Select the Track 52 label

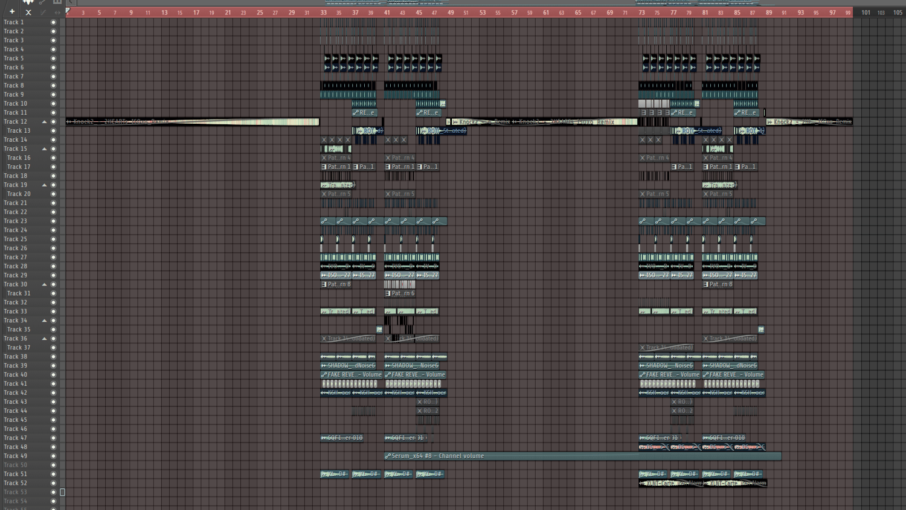(x=15, y=483)
